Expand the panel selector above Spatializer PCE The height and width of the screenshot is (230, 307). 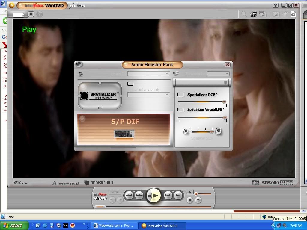(202, 83)
